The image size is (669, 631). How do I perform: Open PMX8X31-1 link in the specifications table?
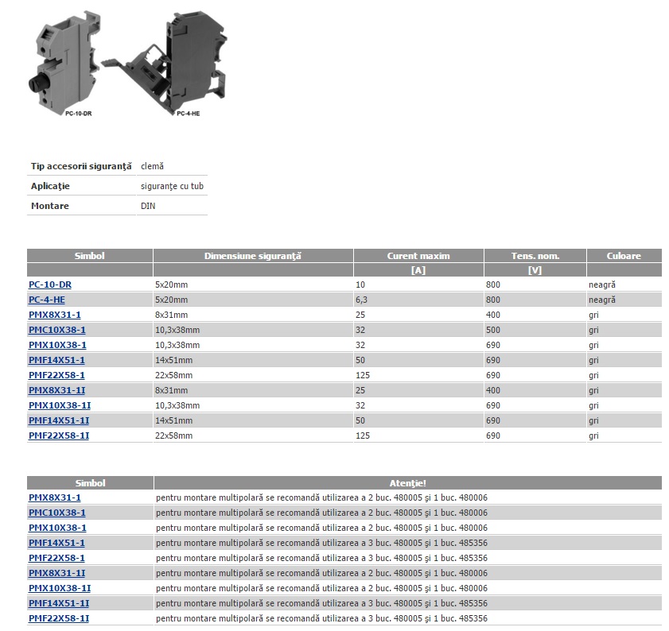[55, 315]
